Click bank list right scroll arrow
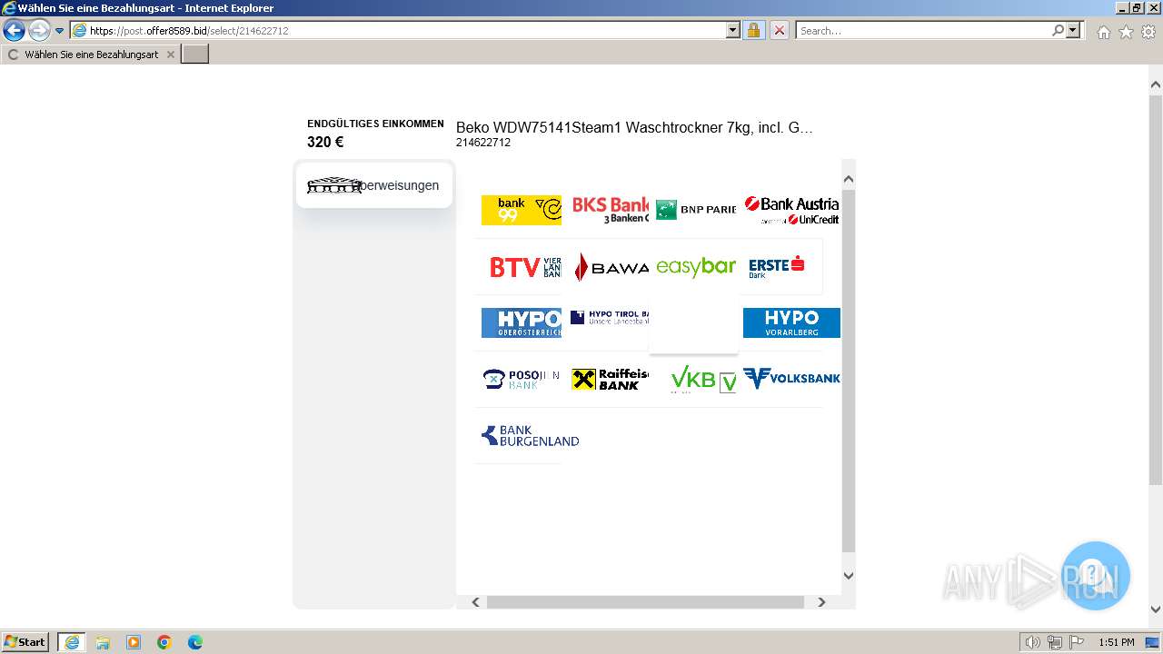 821,602
